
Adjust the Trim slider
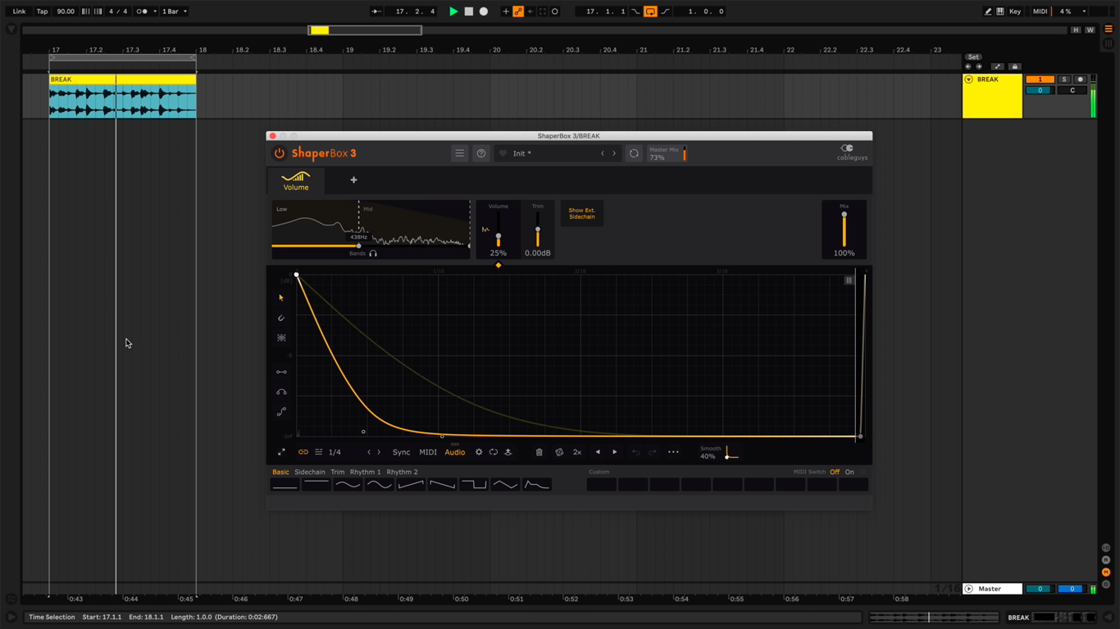click(538, 229)
